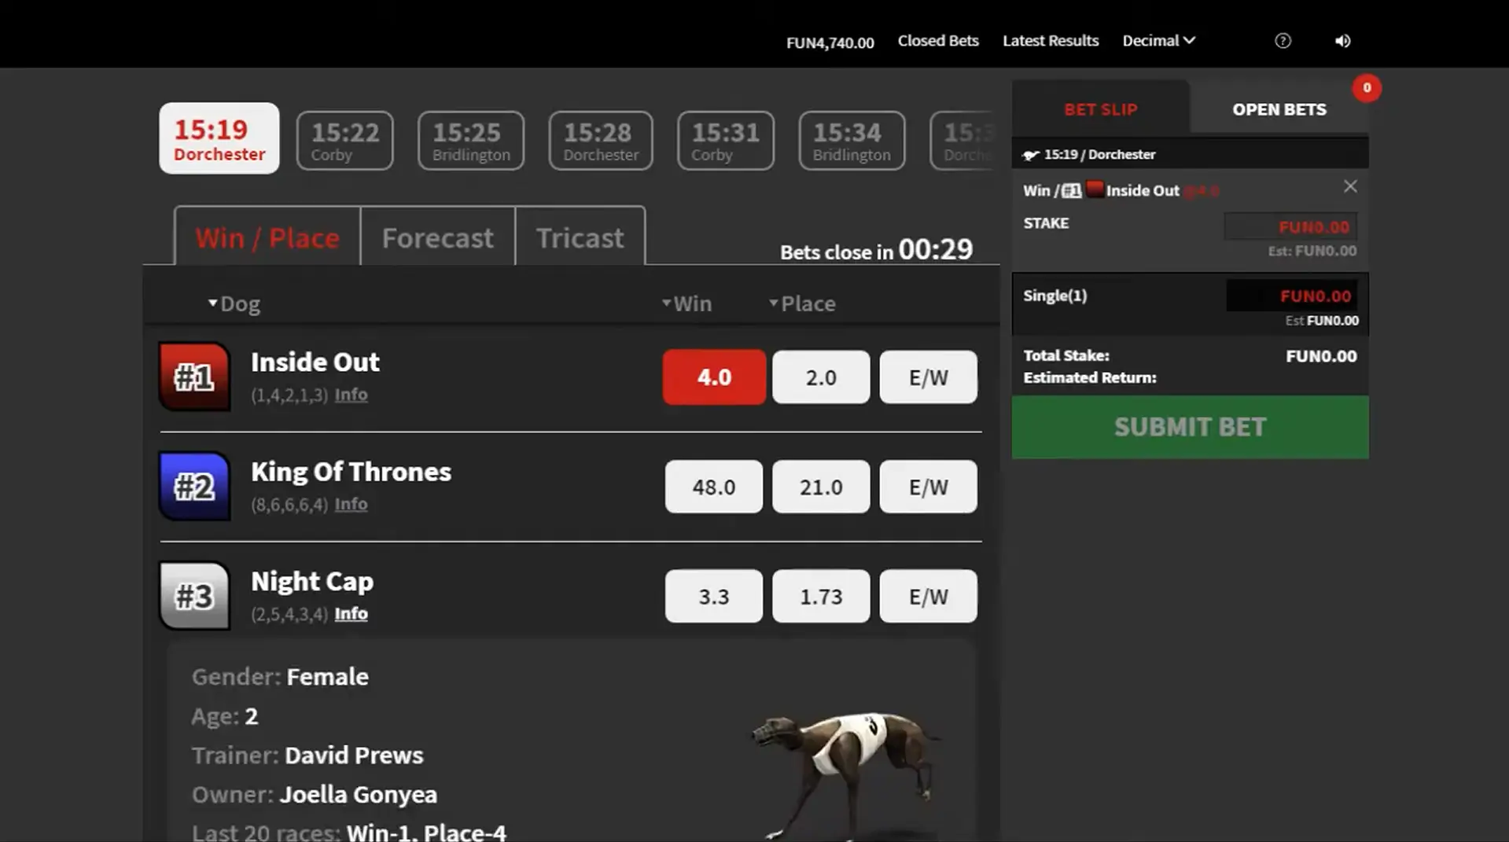This screenshot has width=1509, height=842.
Task: Click the #1 red trap icon for Inside Out
Action: (193, 377)
